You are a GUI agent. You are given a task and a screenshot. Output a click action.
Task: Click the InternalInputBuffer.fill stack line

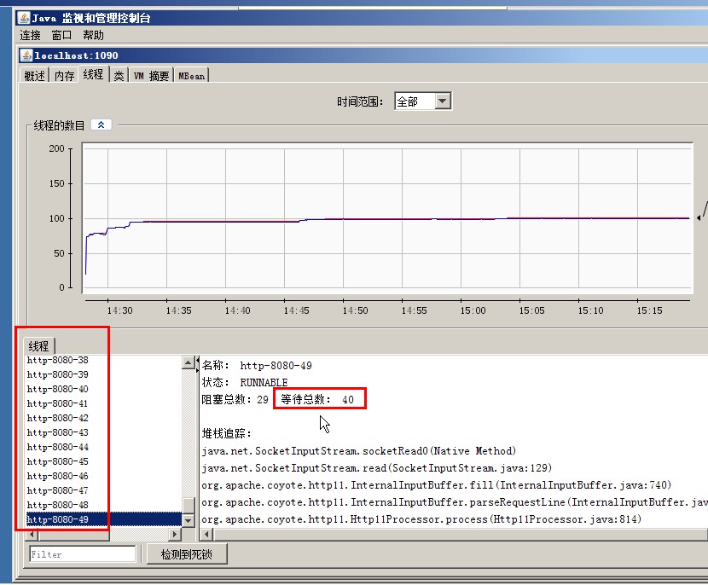tap(437, 485)
